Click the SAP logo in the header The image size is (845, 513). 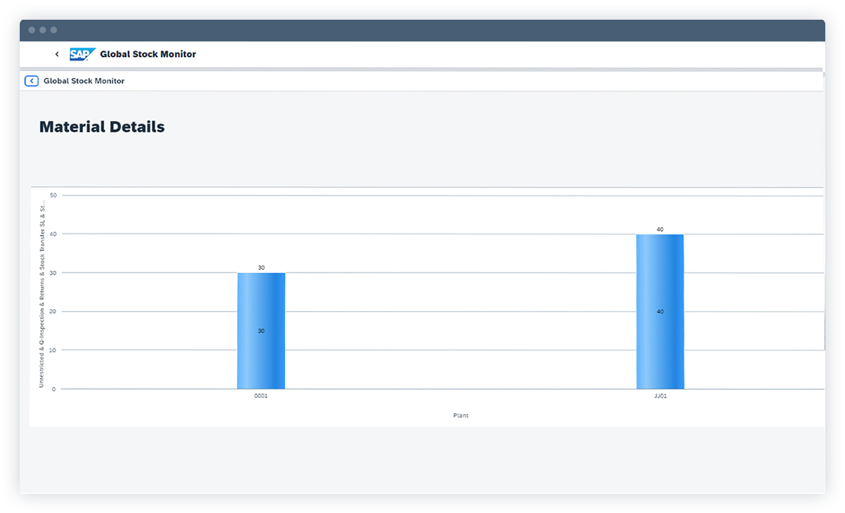coord(82,54)
